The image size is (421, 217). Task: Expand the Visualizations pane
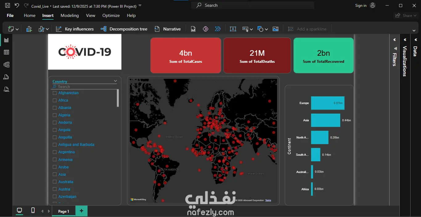[x=405, y=40]
